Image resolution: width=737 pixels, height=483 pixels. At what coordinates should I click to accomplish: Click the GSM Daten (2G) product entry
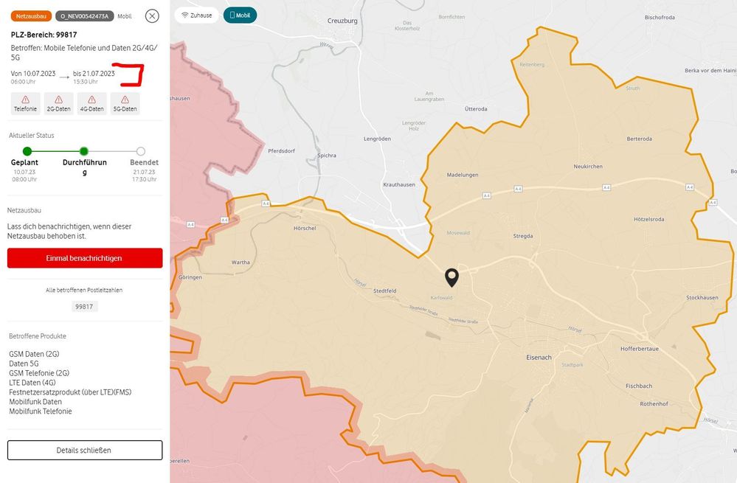(34, 354)
